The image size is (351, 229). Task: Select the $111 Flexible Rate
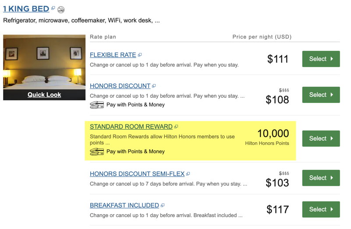[321, 59]
